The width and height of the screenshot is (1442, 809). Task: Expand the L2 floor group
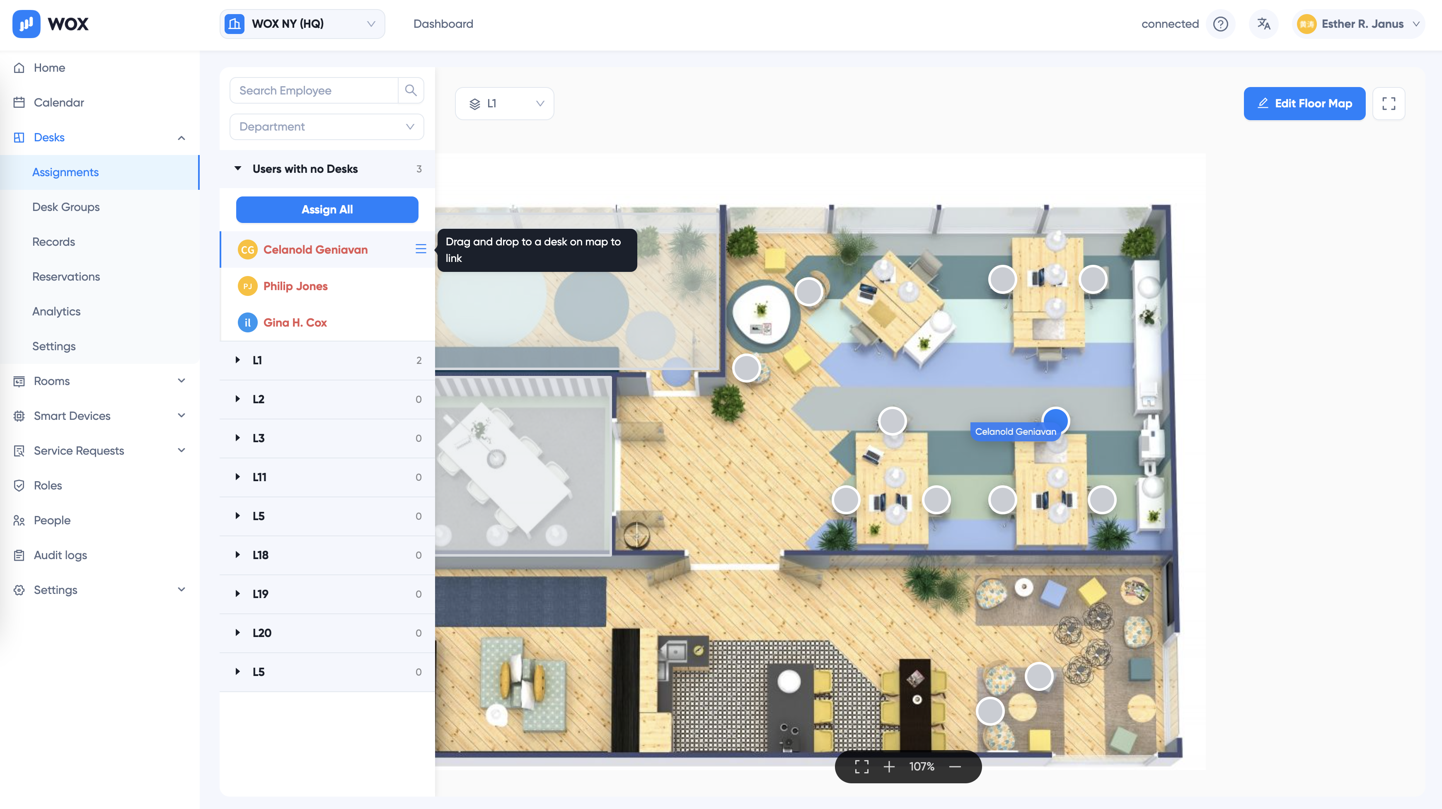pos(327,399)
